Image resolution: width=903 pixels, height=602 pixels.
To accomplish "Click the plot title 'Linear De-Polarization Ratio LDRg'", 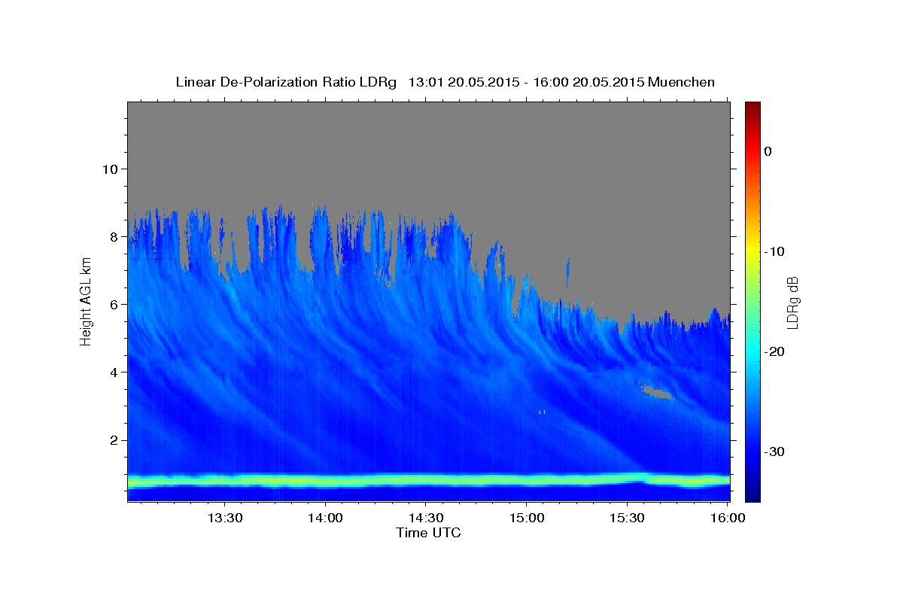I will click(x=285, y=82).
